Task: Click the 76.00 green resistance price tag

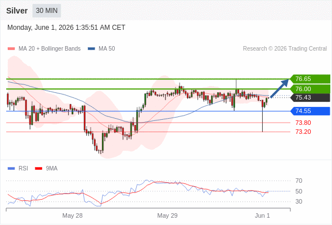Action: [309, 89]
